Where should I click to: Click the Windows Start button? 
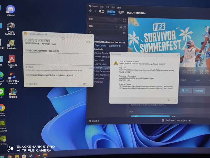[x=2, y=157]
